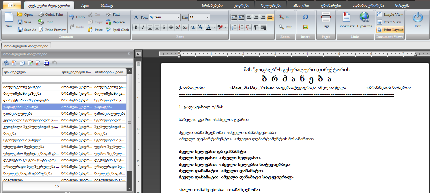Viewport: 430px width, 193px height.
Task: Insert a symbol using the Omega icon
Action: click(305, 17)
